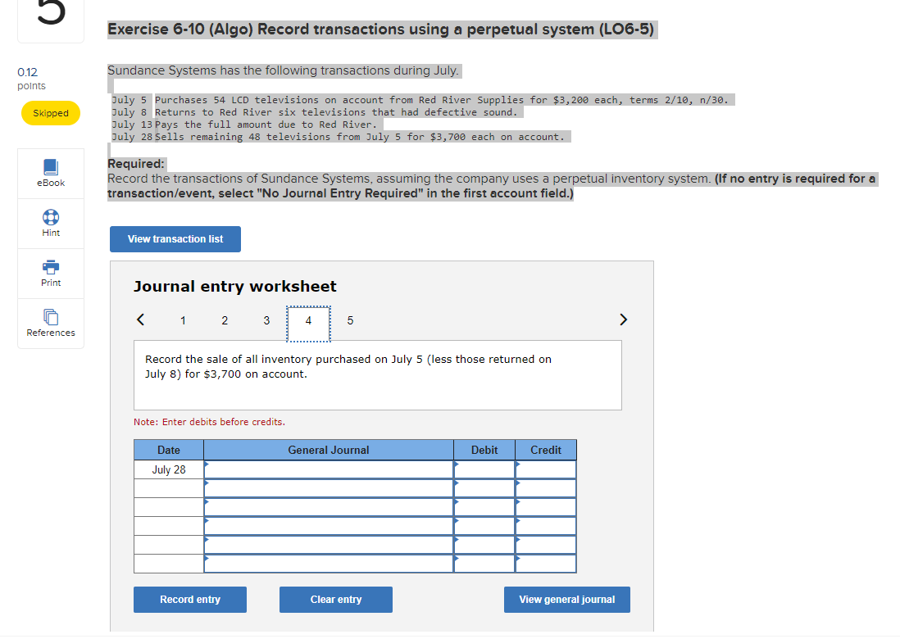Switch to journal worksheet tab 1
The height and width of the screenshot is (639, 900).
click(183, 320)
